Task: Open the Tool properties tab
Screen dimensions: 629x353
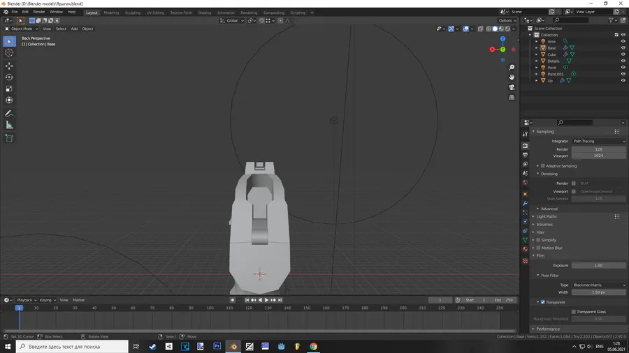Action: click(x=525, y=134)
